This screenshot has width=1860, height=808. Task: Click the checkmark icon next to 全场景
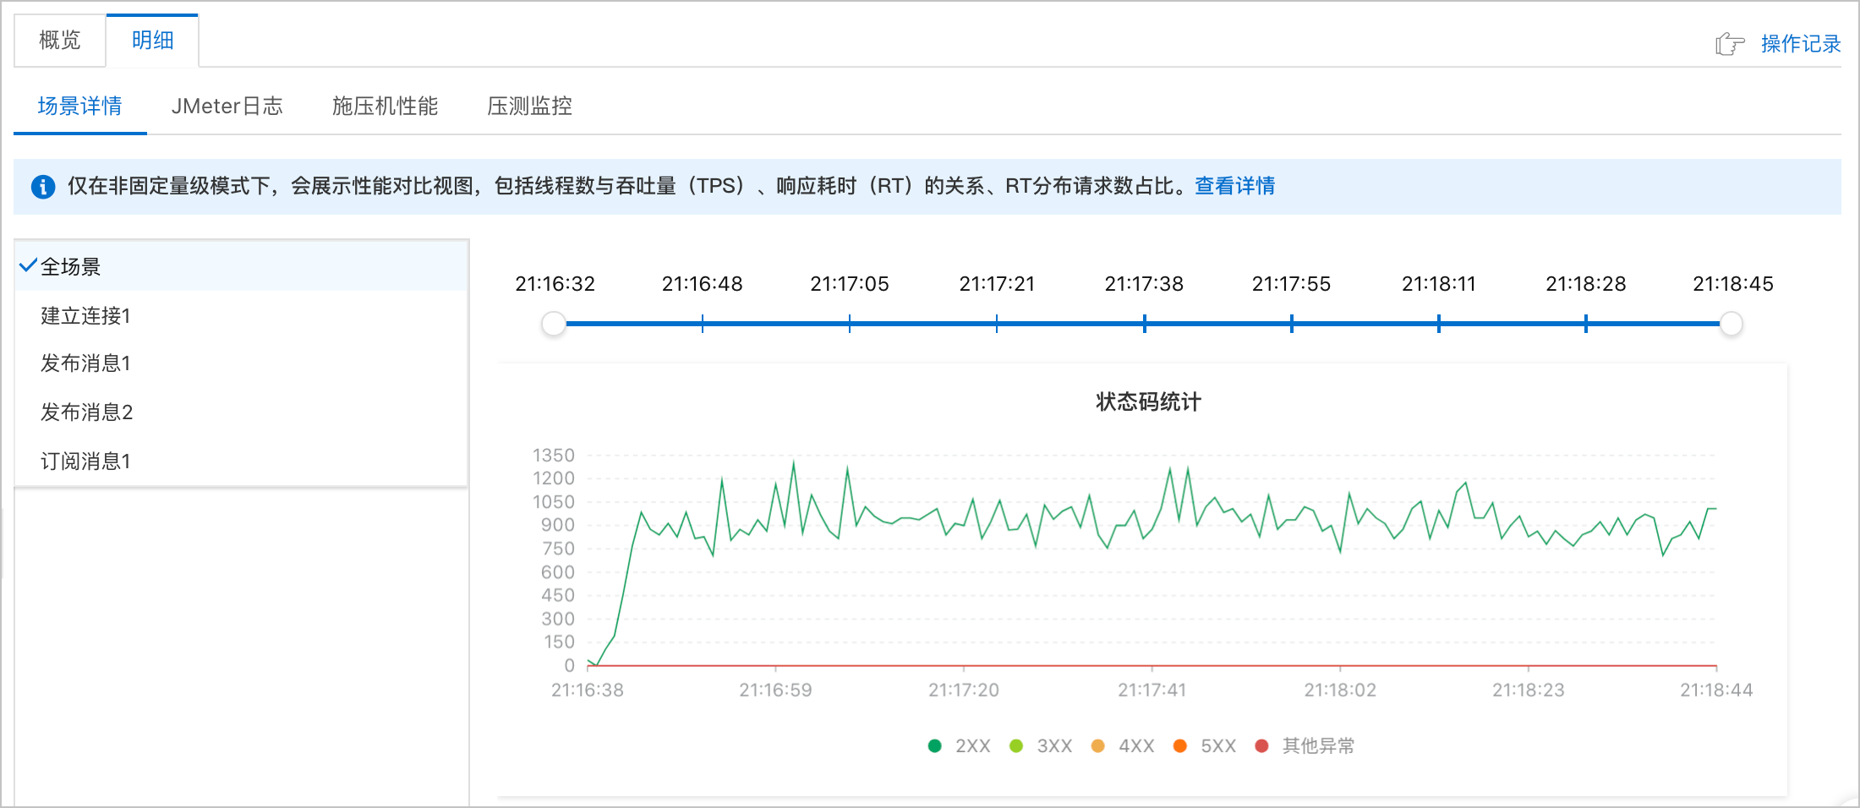[x=28, y=265]
